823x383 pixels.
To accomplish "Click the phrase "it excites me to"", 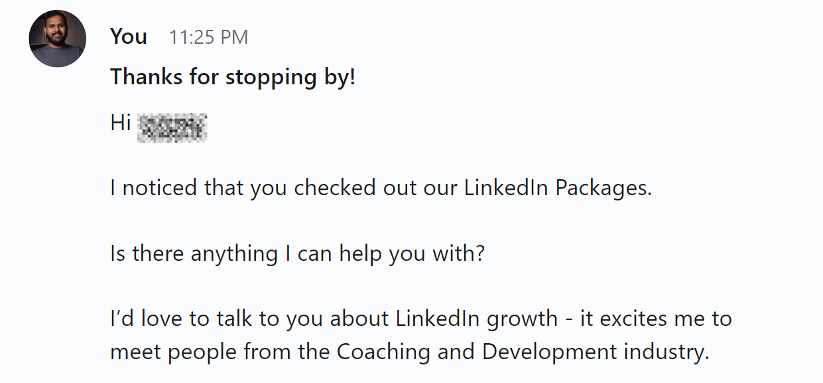I will (656, 319).
